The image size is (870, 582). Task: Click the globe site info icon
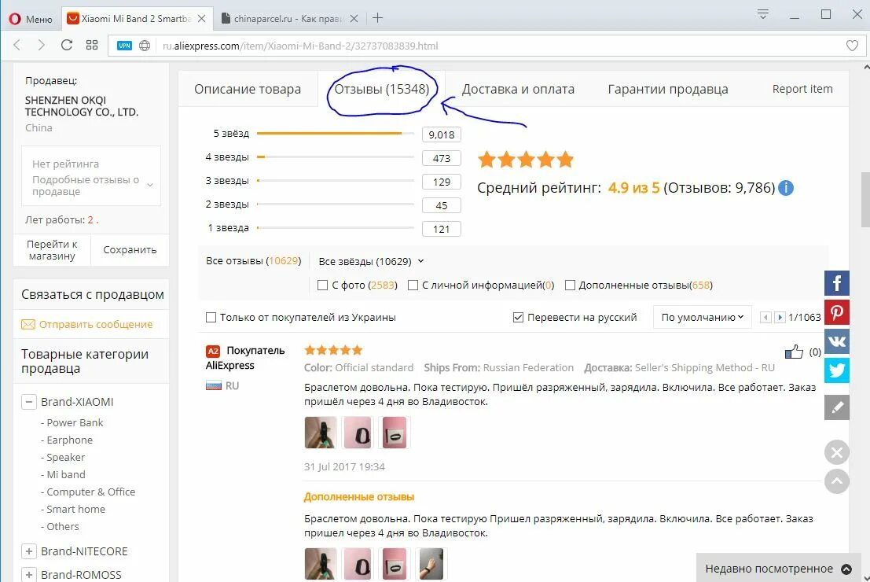pos(145,46)
